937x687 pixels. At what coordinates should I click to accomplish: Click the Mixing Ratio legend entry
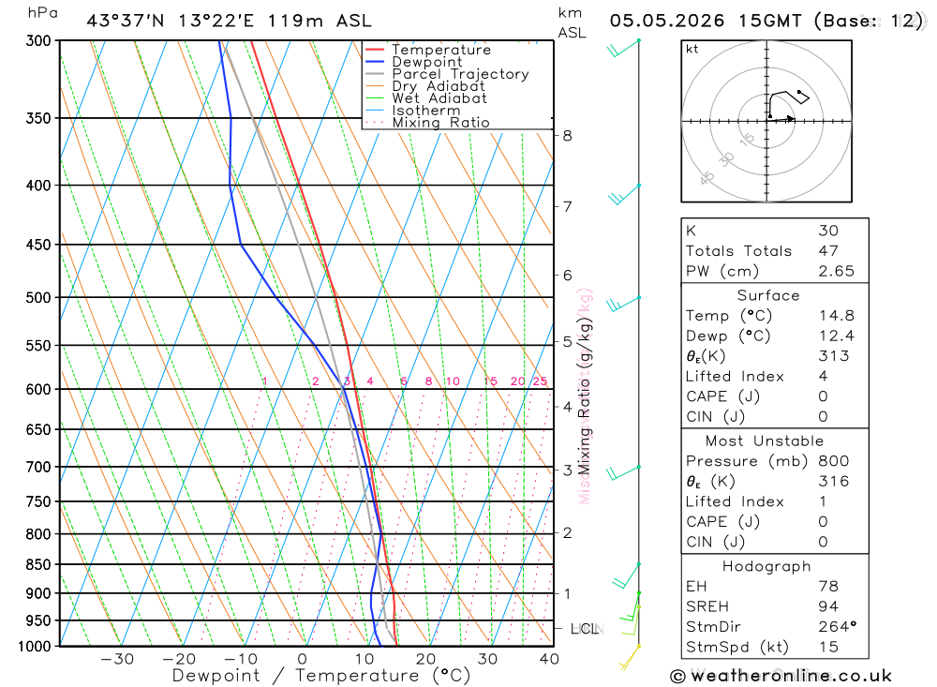pyautogui.click(x=440, y=123)
